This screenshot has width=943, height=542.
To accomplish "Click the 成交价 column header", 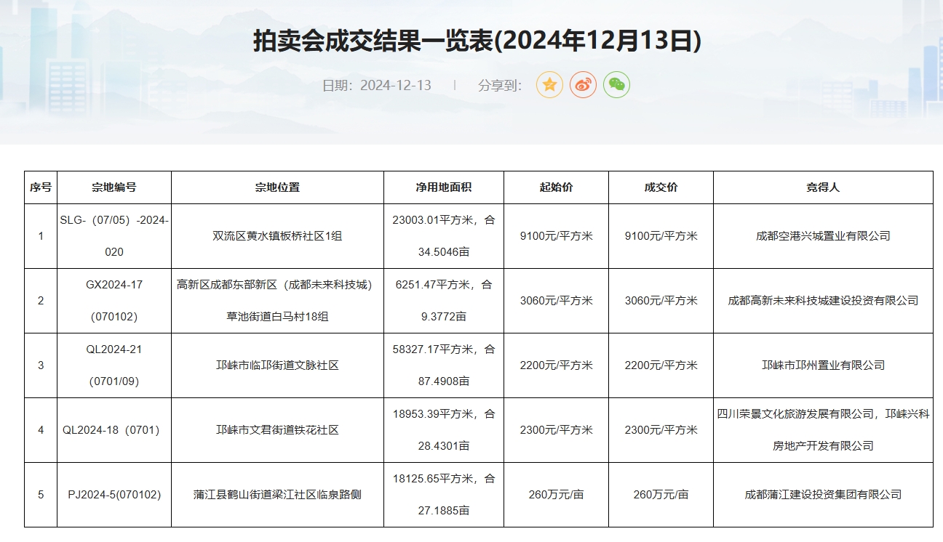I will pos(661,187).
